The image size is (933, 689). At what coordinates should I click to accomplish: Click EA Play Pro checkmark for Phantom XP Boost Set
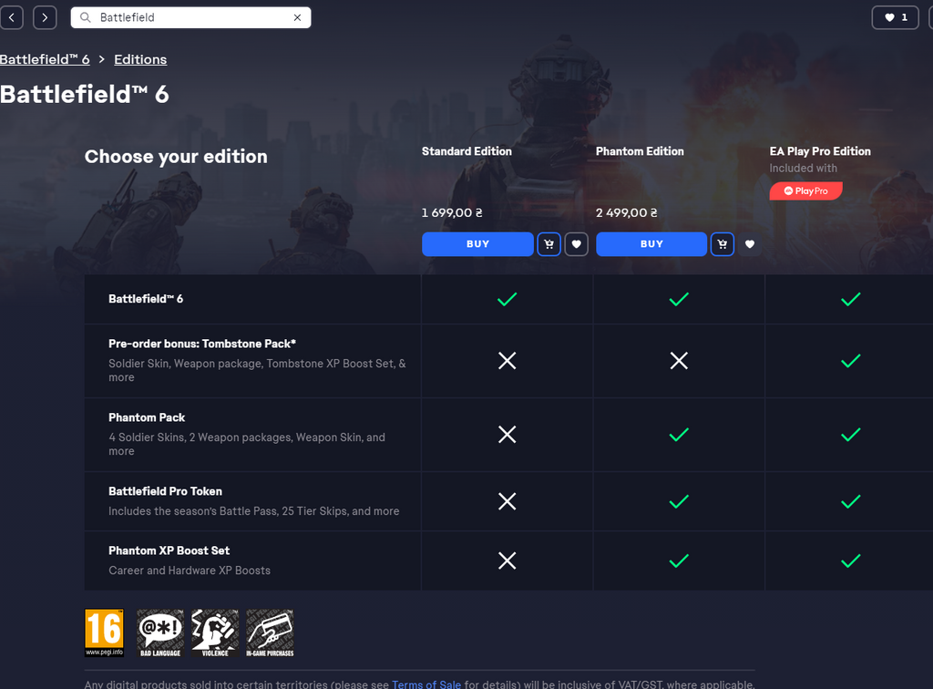[850, 560]
